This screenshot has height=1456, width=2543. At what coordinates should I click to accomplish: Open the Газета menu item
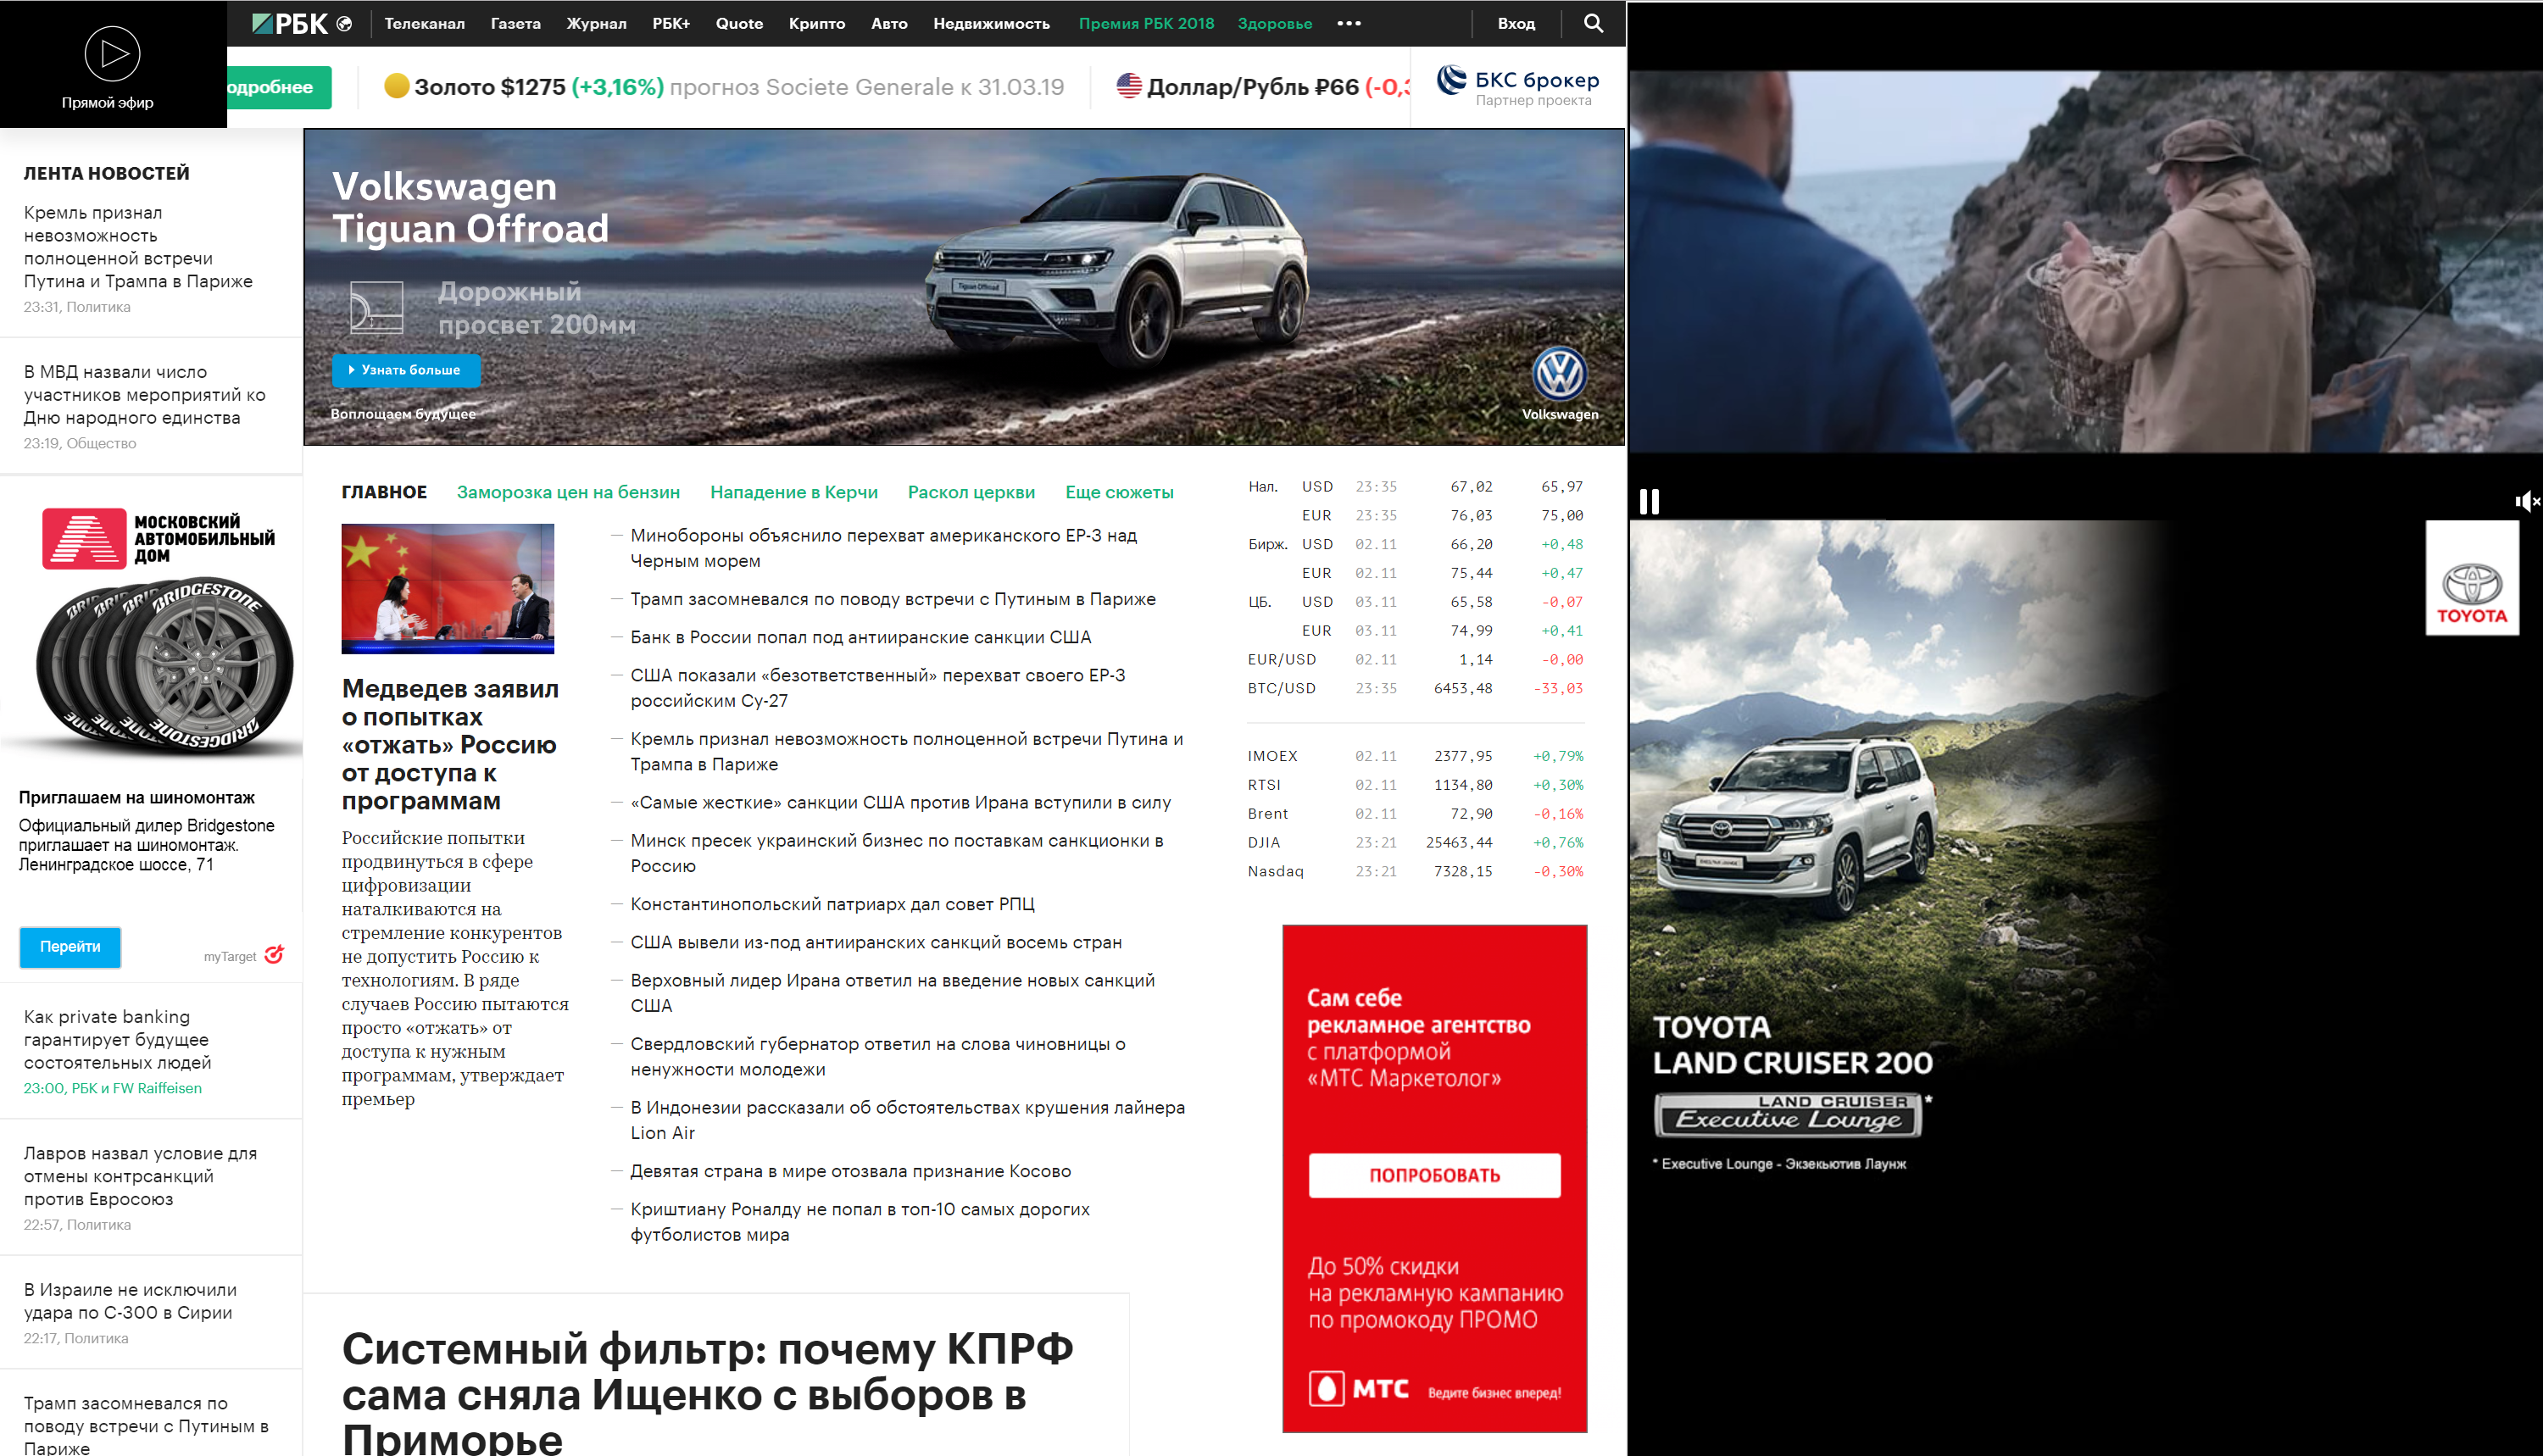[x=515, y=23]
